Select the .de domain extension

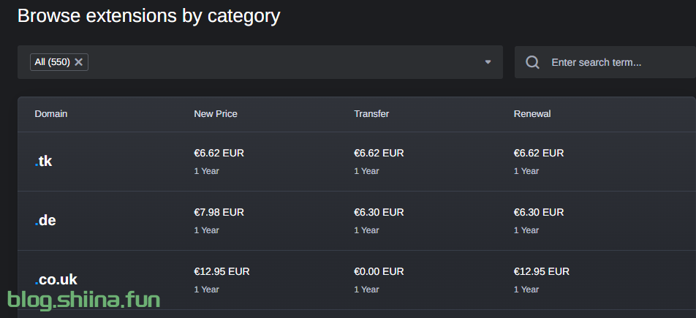pos(45,221)
